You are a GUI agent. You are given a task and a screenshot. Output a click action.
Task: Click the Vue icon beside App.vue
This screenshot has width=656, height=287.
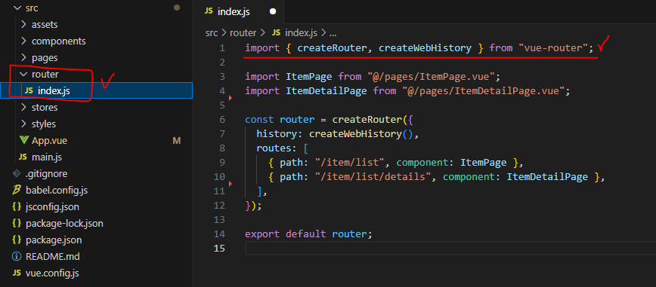[24, 141]
